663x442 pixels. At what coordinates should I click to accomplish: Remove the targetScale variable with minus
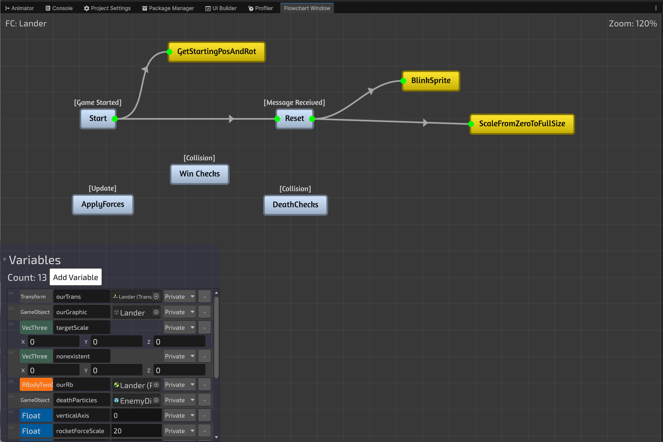[x=205, y=328]
